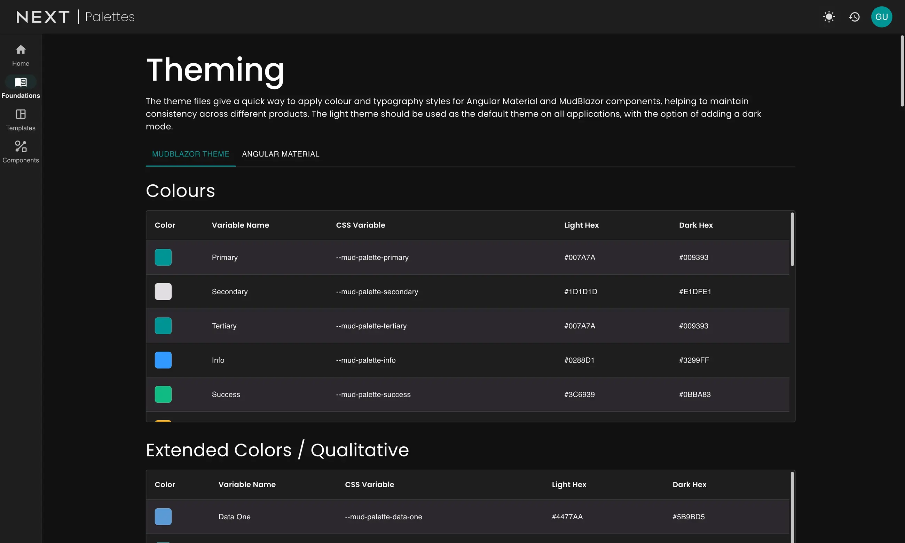
Task: Select the Secondary light grey swatch
Action: (163, 292)
